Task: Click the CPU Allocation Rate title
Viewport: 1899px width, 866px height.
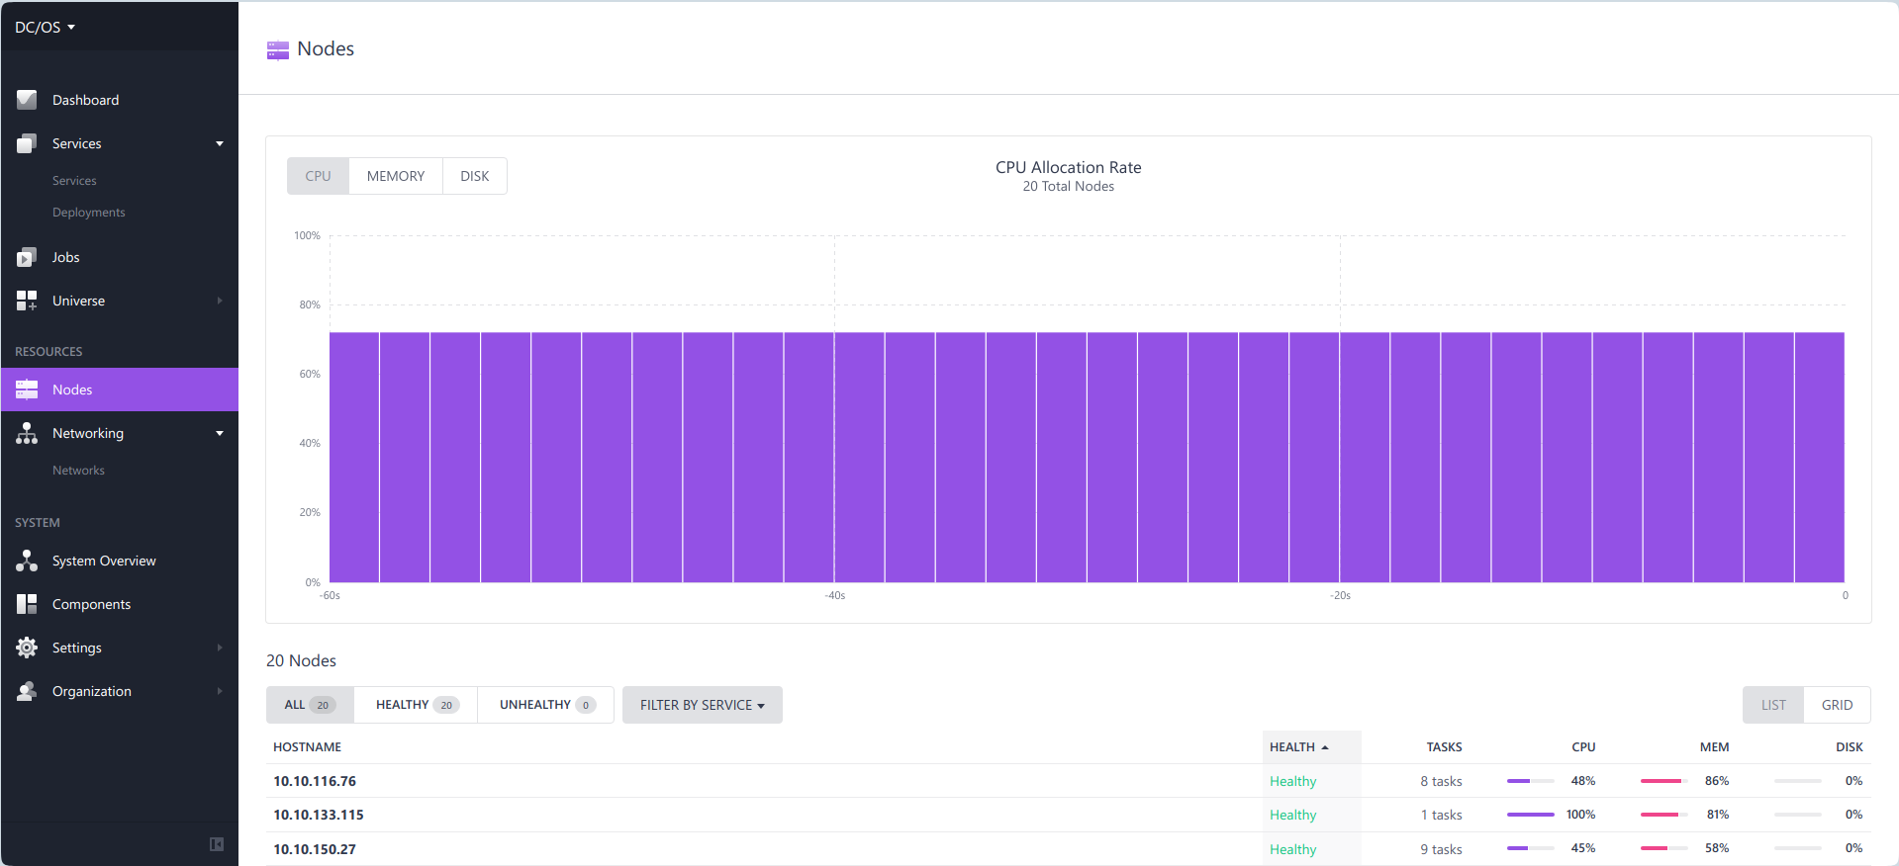Action: coord(1069,167)
